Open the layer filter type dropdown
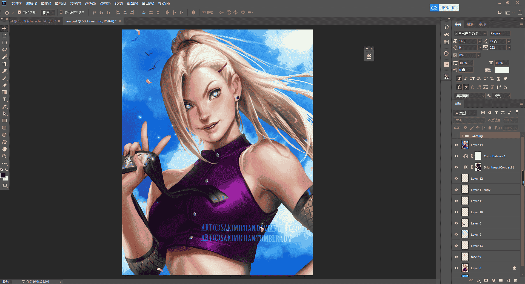Screen dimensions: 525x284 pyautogui.click(x=465, y=113)
